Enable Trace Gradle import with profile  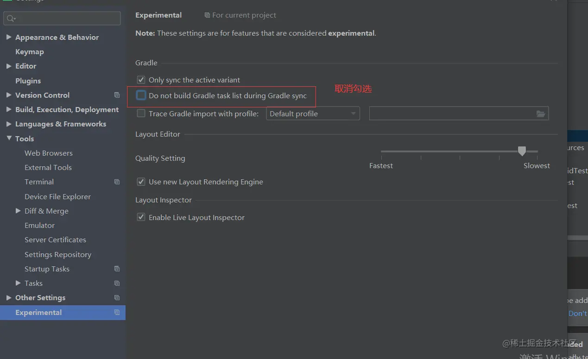pos(141,113)
